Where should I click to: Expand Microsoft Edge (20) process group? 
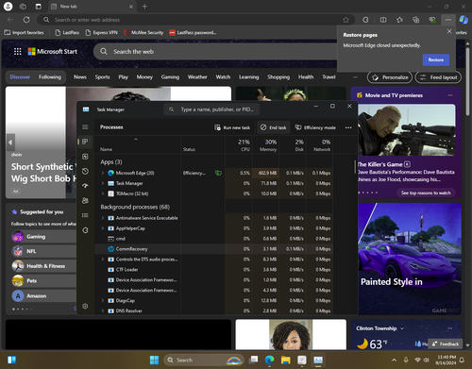[103, 173]
